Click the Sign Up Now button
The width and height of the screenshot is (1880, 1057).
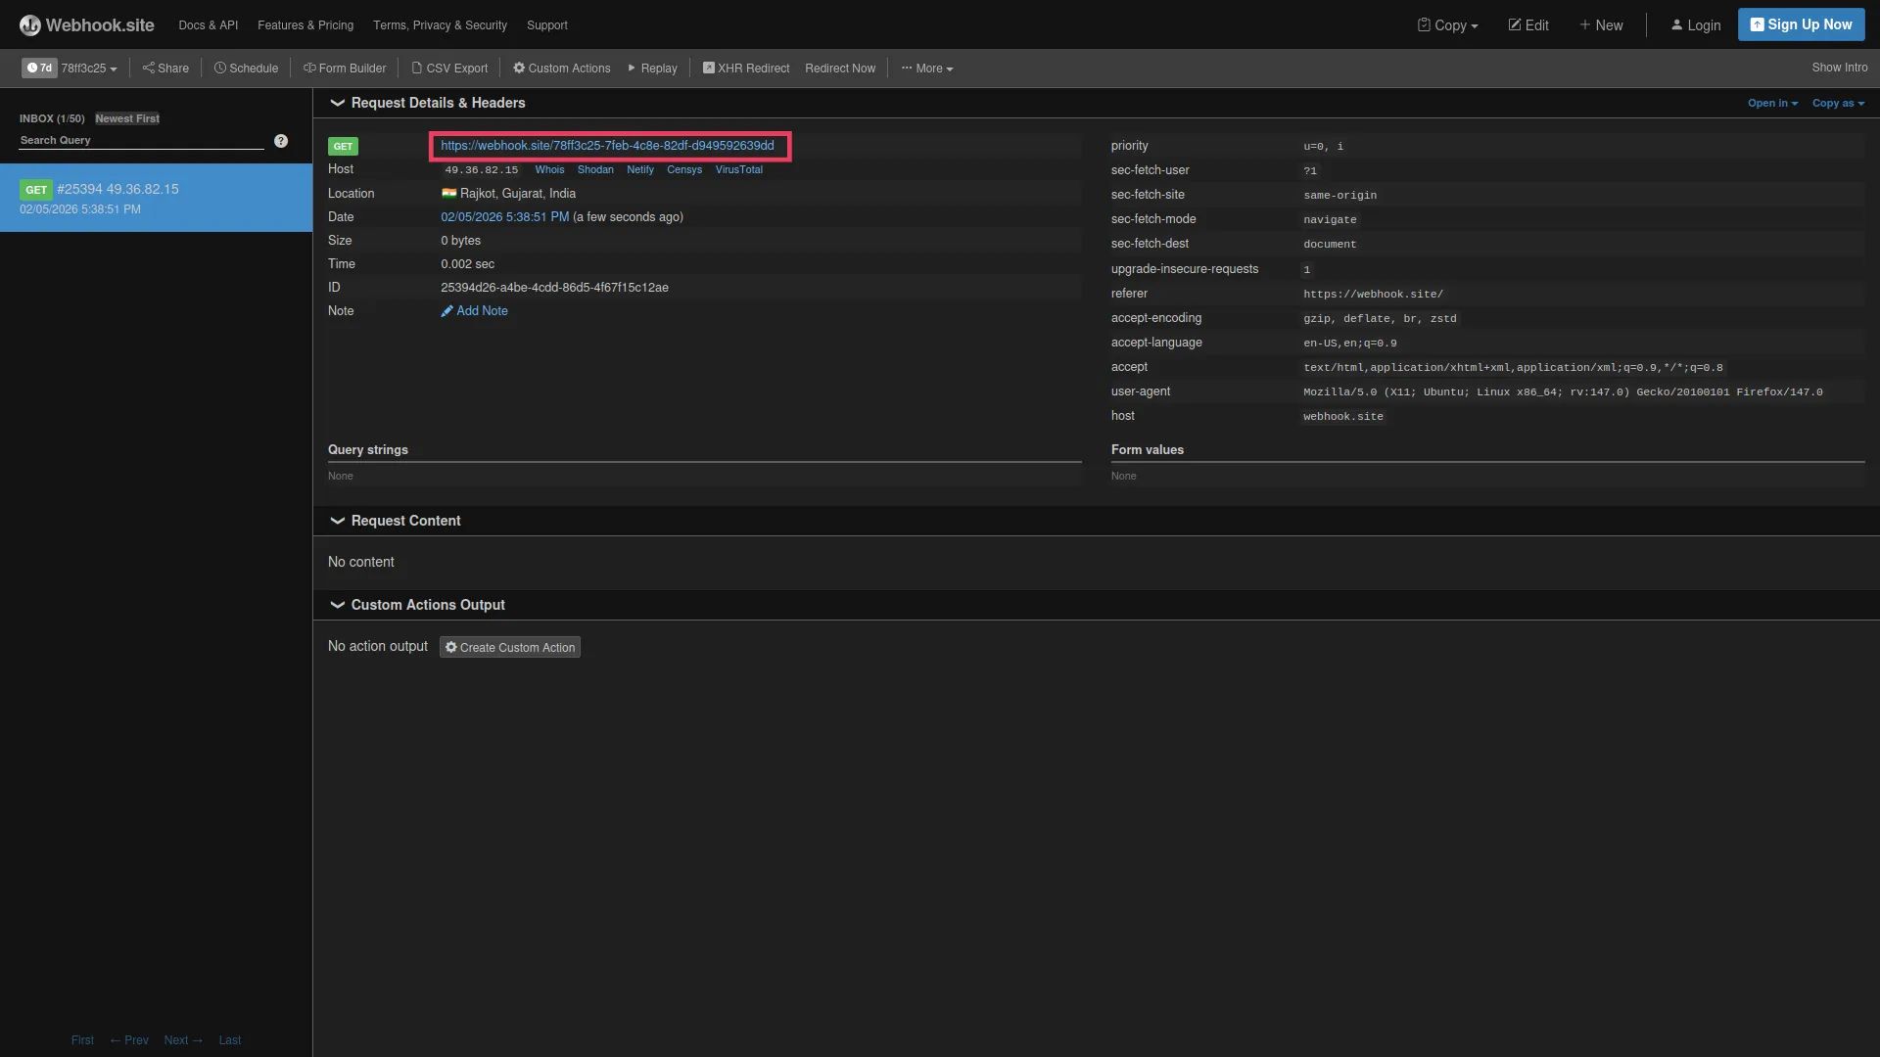1801,23
